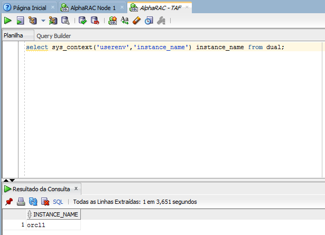Image resolution: width=325 pixels, height=235 pixels.
Task: Open the Página Inicial tab
Action: [x=30, y=8]
